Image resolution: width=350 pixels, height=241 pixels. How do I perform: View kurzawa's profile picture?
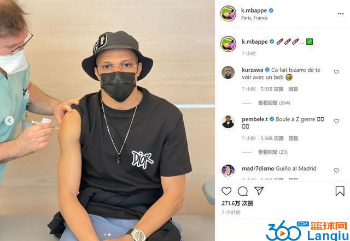pos(228,73)
